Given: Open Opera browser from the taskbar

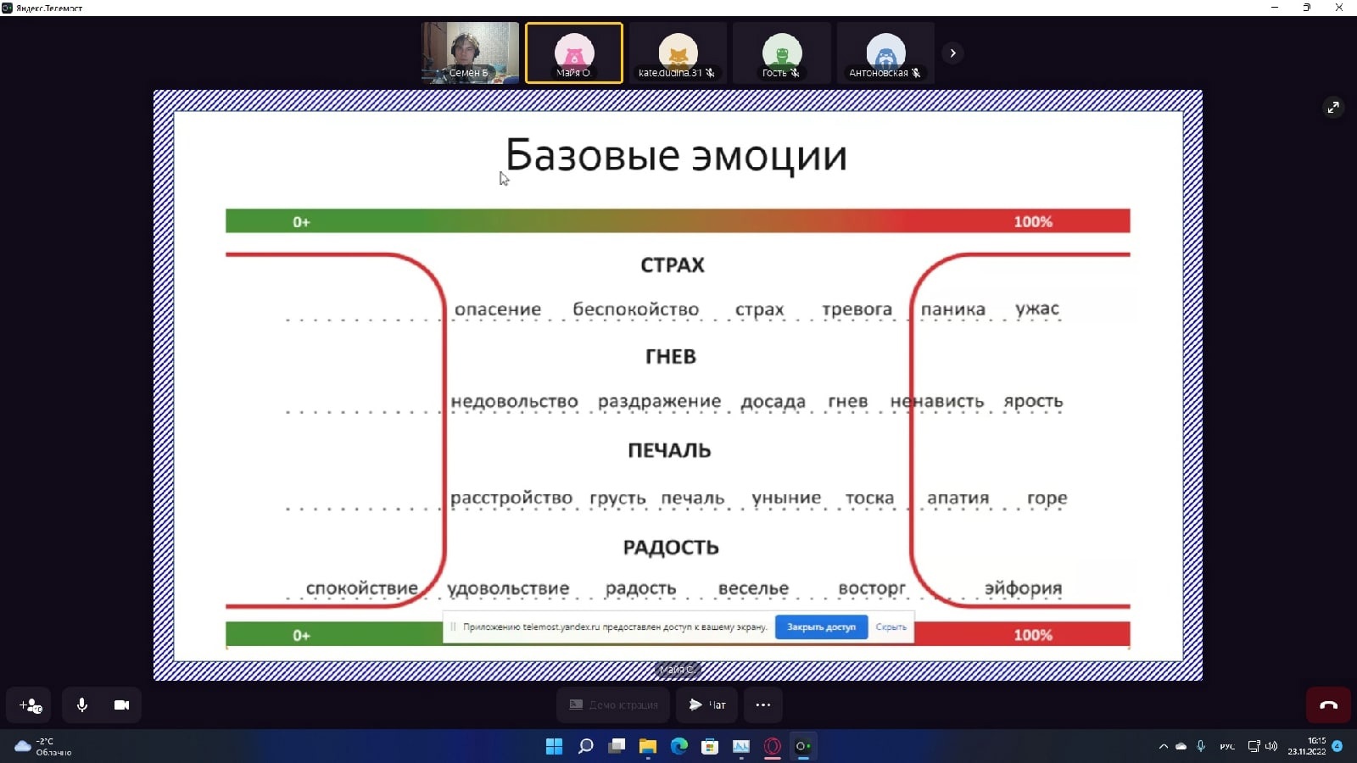Looking at the screenshot, I should (772, 746).
